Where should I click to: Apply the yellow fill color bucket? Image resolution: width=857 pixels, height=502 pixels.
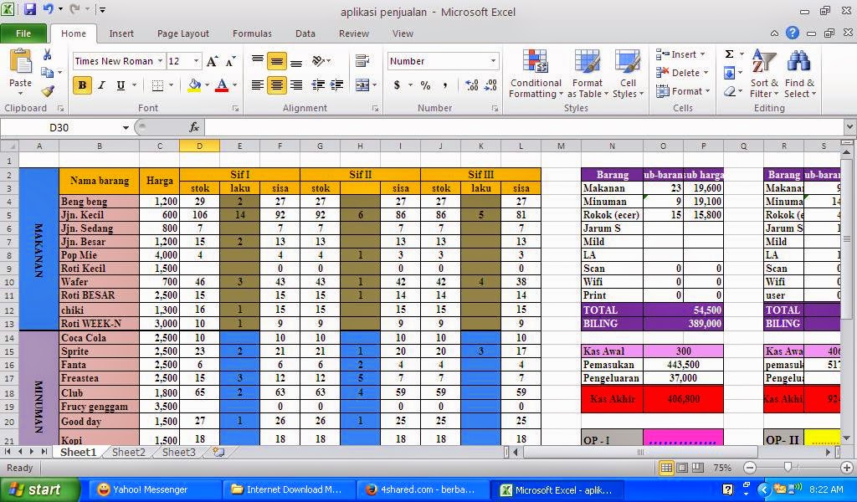tap(194, 85)
